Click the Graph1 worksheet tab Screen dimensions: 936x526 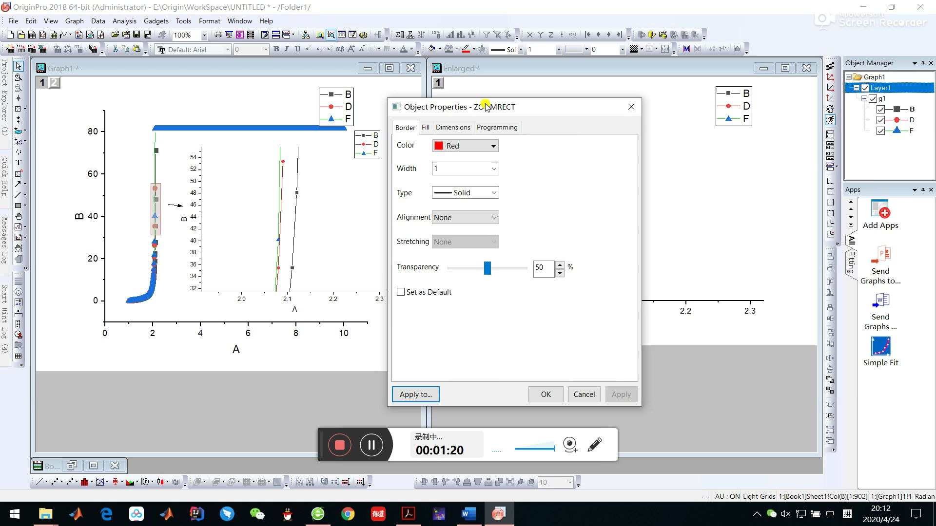click(x=63, y=68)
